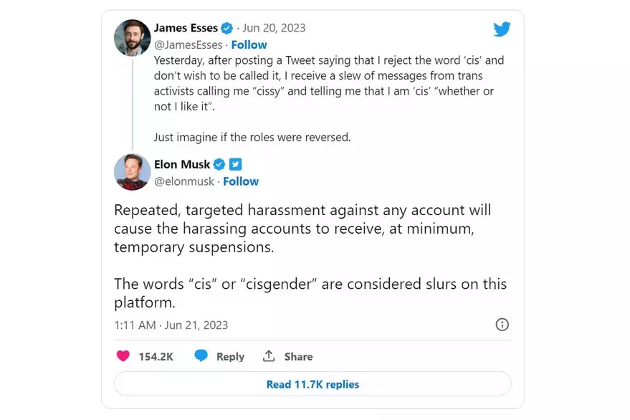
Task: Open the Elon Musk display name
Action: (182, 164)
